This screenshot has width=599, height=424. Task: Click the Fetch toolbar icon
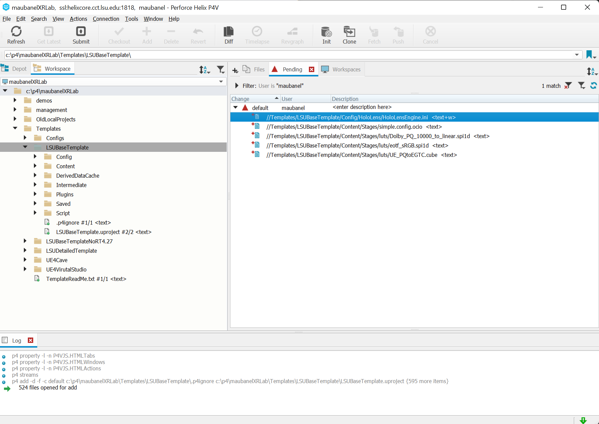click(374, 32)
